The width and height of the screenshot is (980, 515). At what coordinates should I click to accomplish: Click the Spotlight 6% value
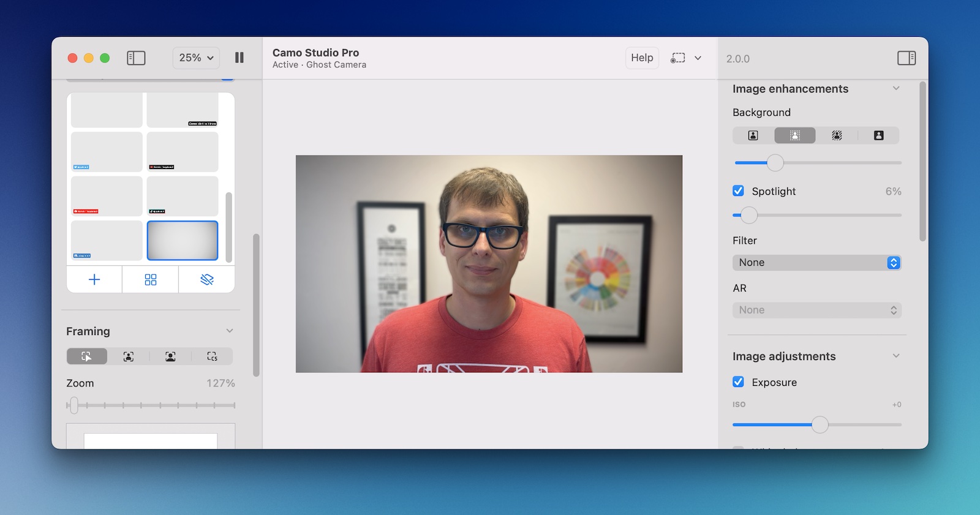coord(893,192)
